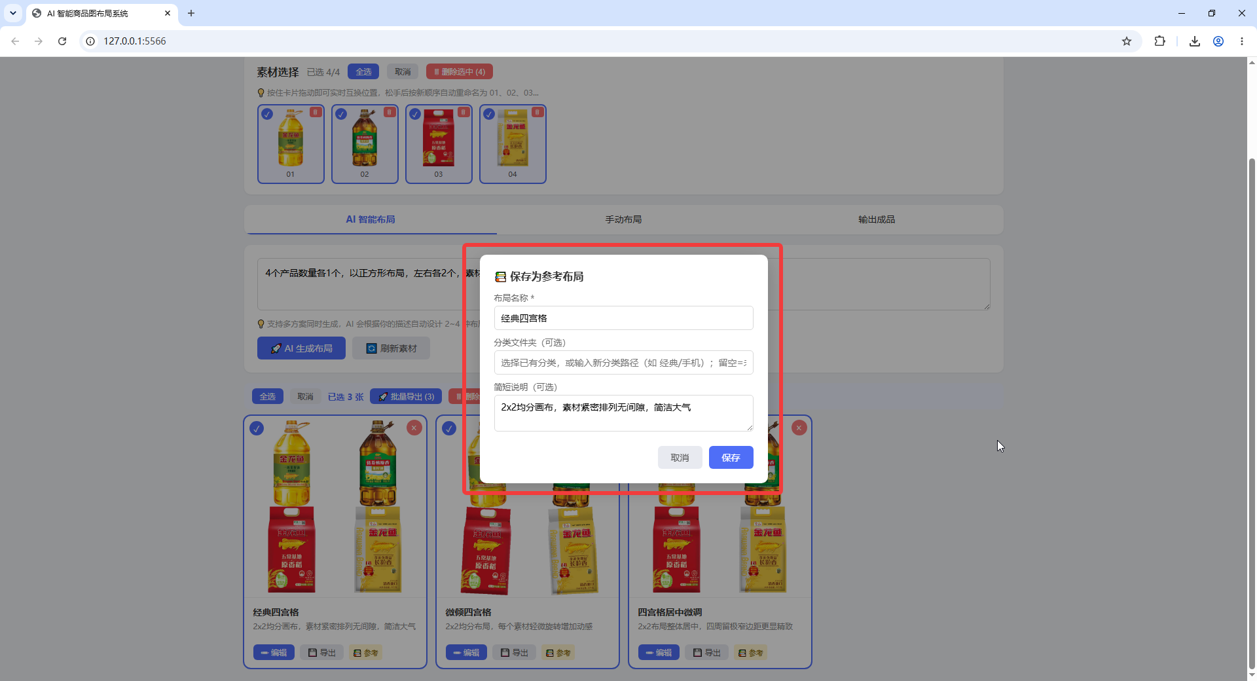View site information icon
The image size is (1257, 681).
(90, 41)
